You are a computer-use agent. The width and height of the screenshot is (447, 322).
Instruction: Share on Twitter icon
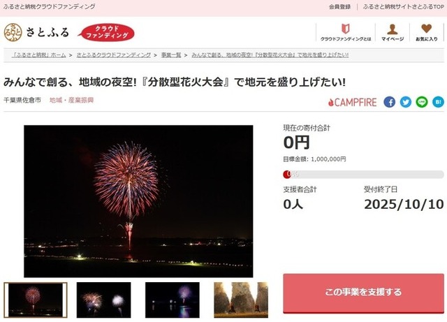[x=406, y=102]
